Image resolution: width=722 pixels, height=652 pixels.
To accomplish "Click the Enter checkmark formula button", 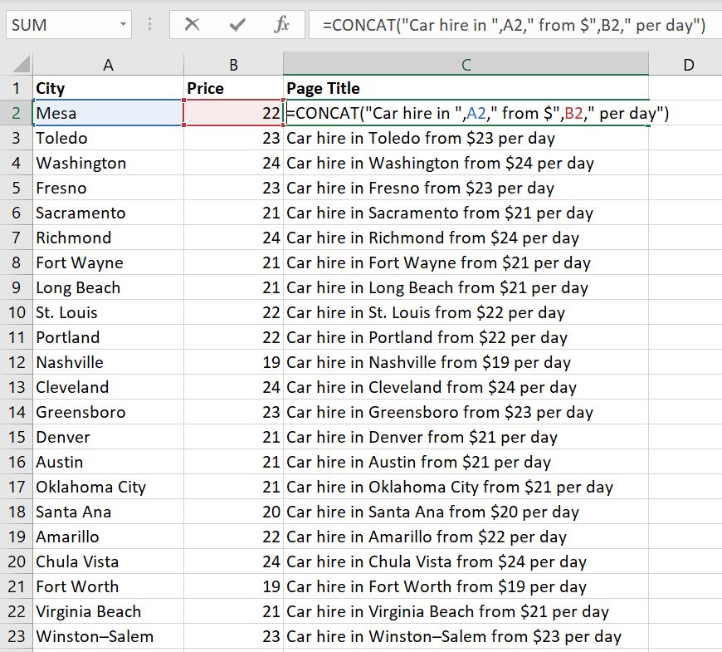I will [237, 25].
